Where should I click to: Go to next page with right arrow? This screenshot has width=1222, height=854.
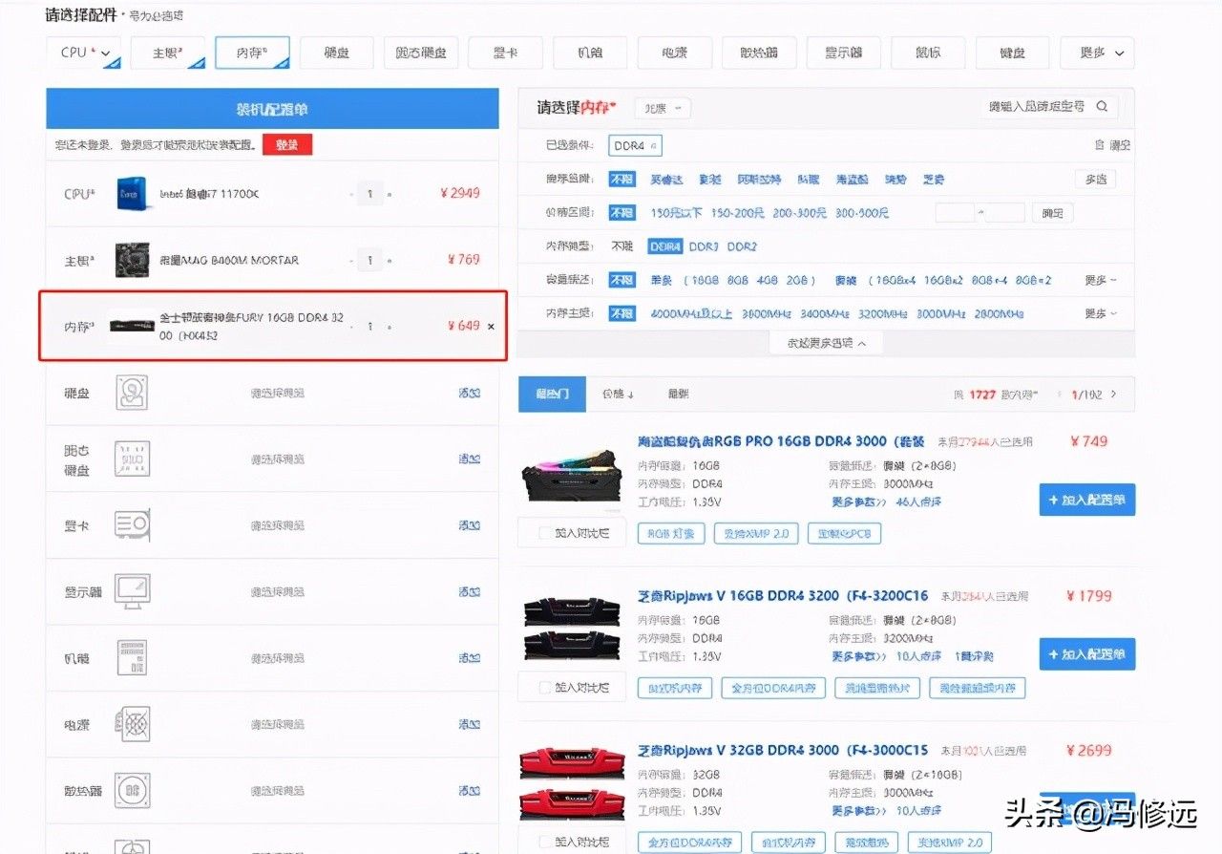(1113, 395)
